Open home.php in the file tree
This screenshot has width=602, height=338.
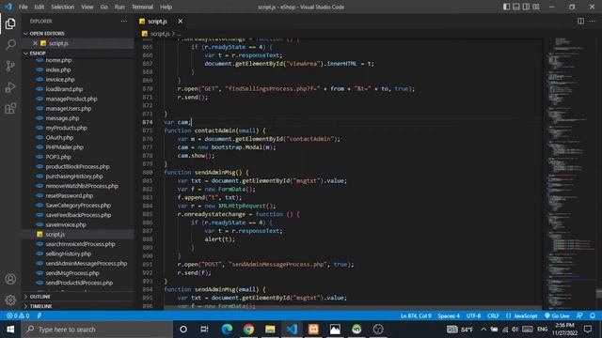pyautogui.click(x=58, y=60)
